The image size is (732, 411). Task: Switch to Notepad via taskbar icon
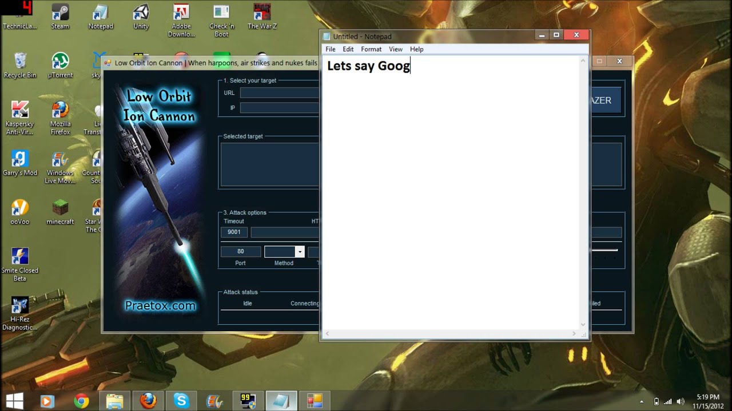pyautogui.click(x=281, y=401)
